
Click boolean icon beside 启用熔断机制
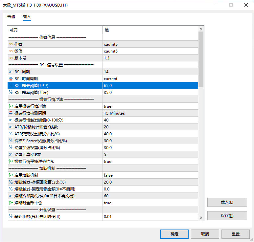coord(11,175)
